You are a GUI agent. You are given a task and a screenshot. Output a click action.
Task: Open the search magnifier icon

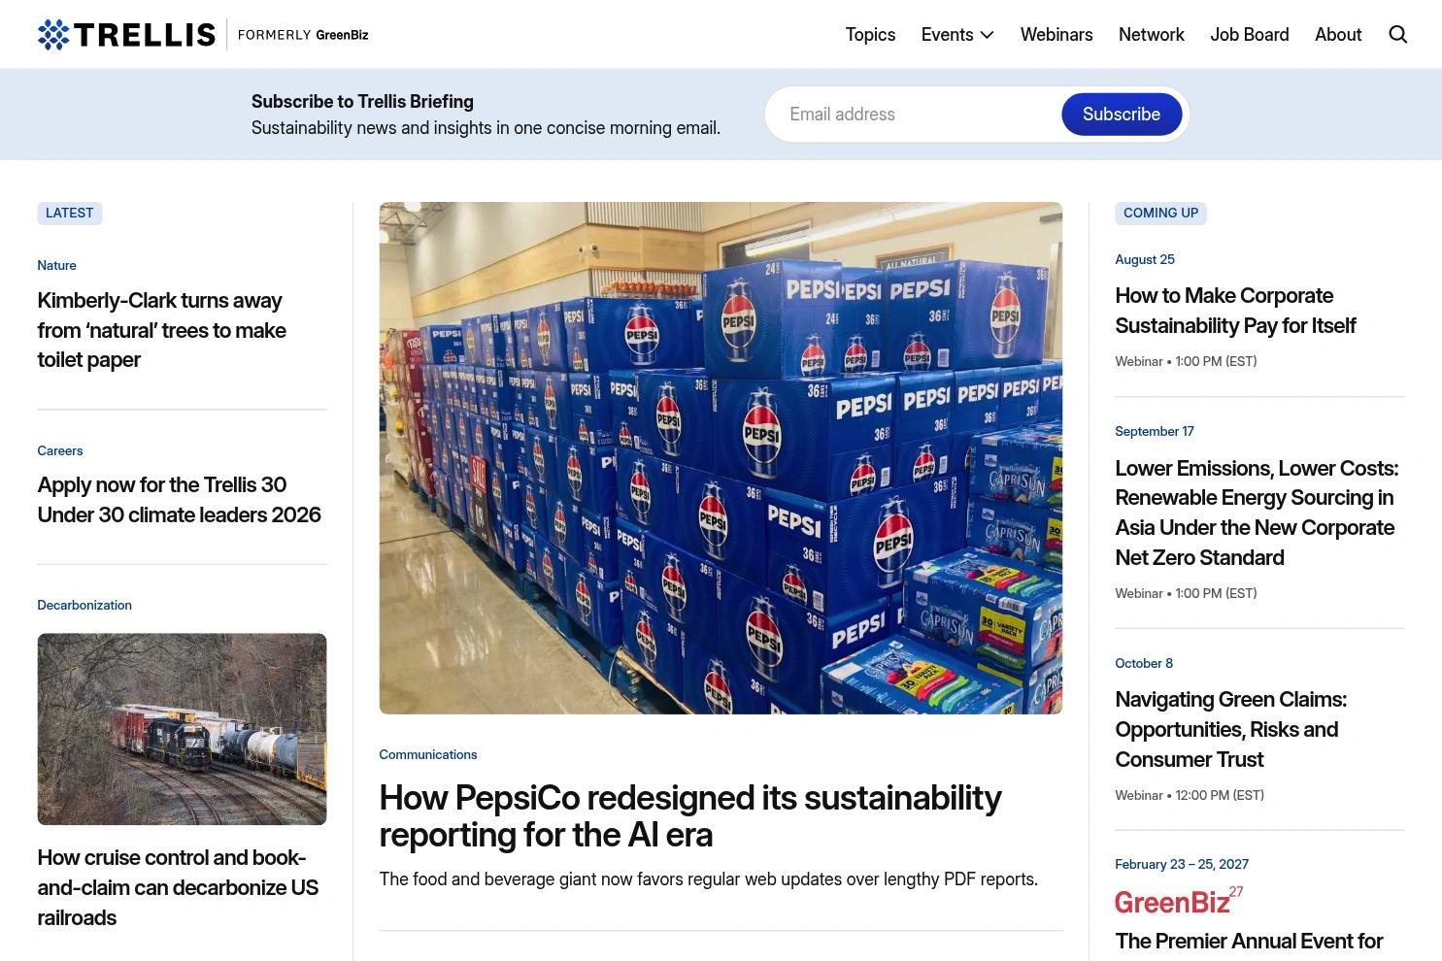1398,35
